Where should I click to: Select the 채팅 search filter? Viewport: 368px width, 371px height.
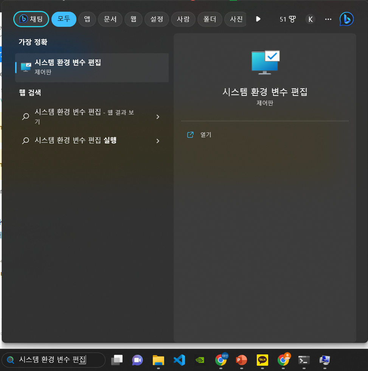point(31,19)
